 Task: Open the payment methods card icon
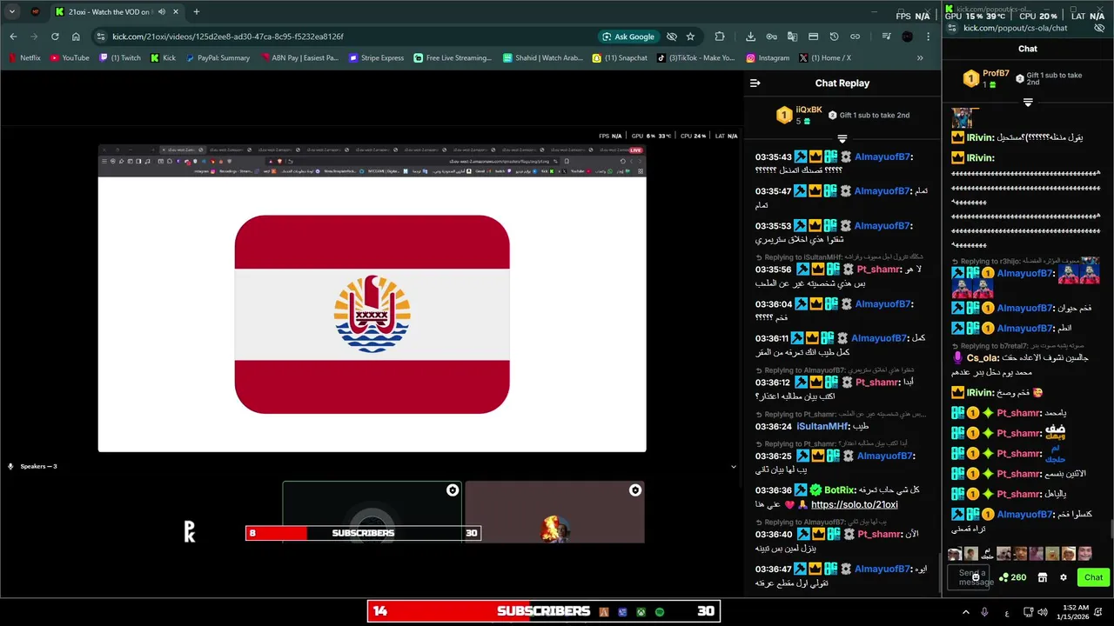tap(813, 37)
